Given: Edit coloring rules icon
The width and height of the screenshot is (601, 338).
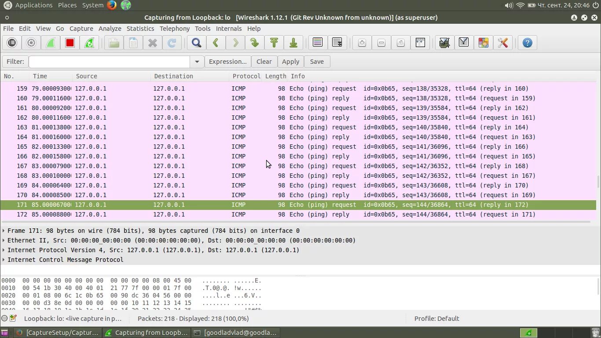Looking at the screenshot, I should [x=484, y=43].
